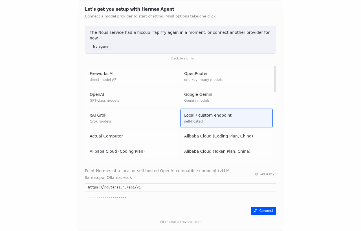Click the OpenAI-compatible endpoint description text

pos(158,174)
